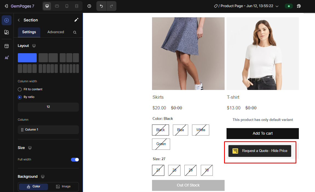
Task: Disable the Full width toggle
Action: (x=75, y=159)
